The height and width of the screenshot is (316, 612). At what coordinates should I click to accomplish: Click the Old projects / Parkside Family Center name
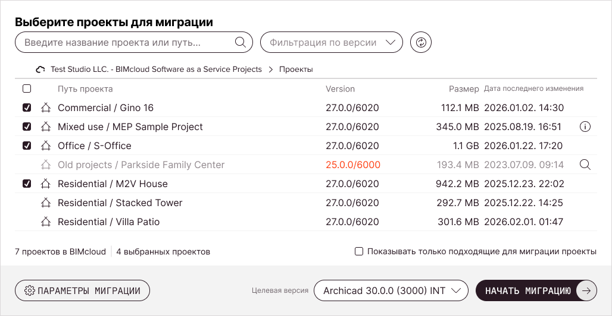[141, 165]
